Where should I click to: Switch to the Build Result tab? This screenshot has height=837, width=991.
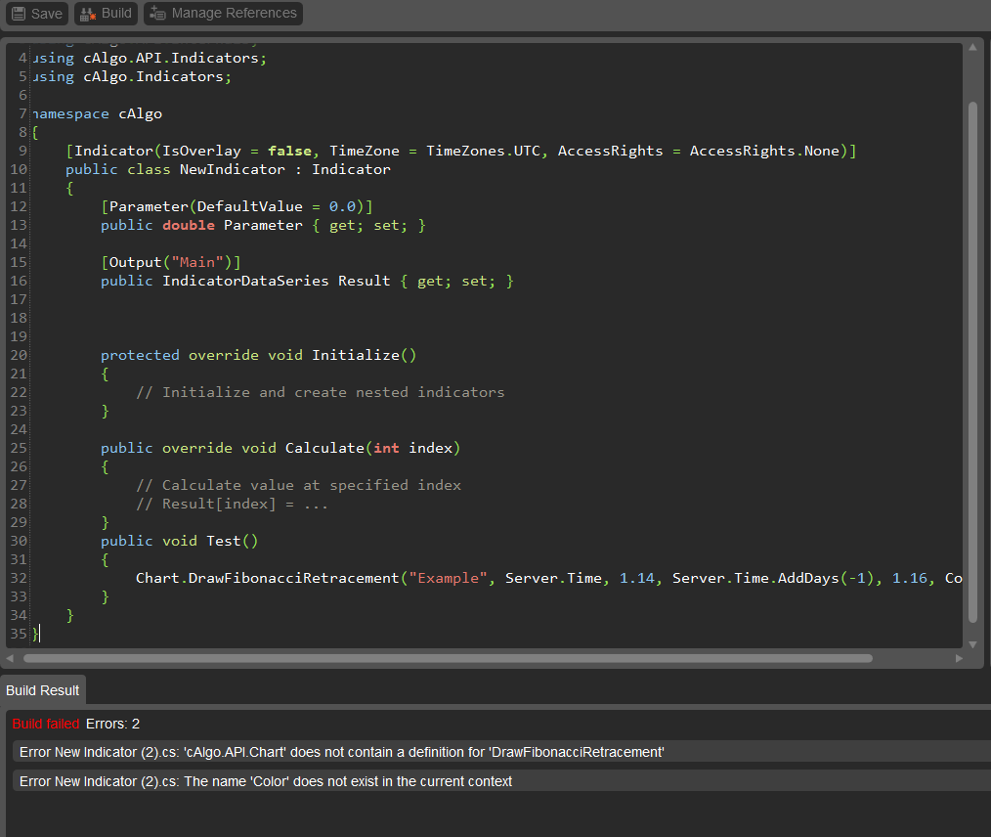tap(42, 690)
